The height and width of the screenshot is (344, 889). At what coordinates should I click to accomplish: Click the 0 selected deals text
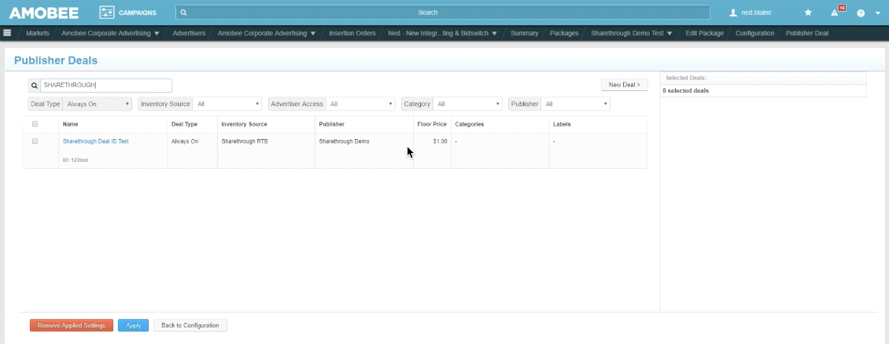pos(685,90)
